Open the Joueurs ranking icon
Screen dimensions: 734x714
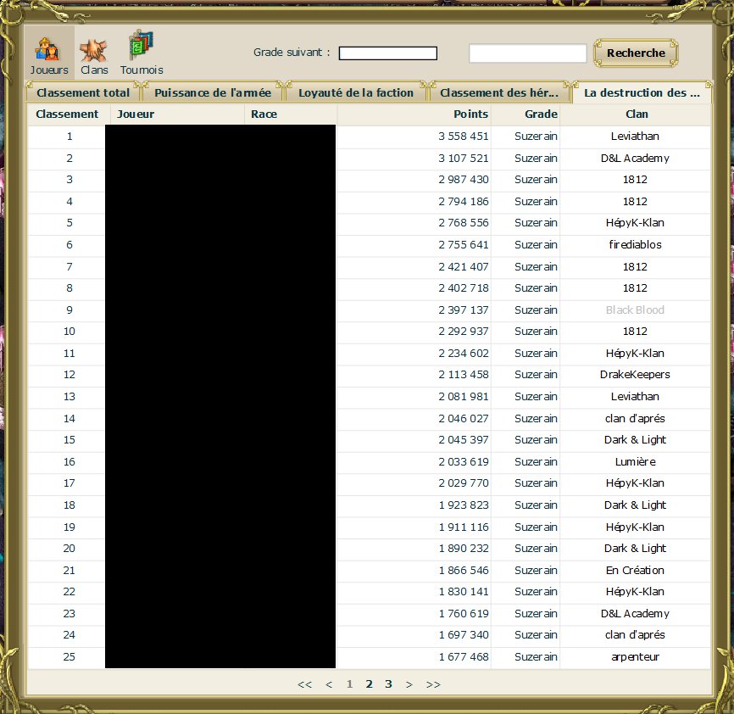[49, 53]
